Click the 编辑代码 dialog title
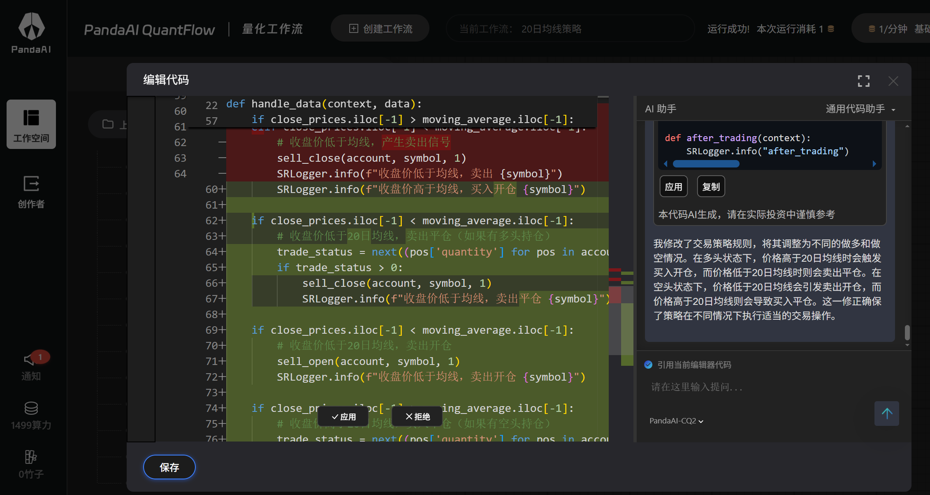930x495 pixels. tap(166, 80)
